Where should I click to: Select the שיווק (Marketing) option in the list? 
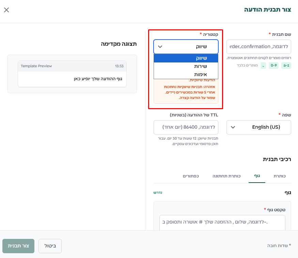(x=186, y=58)
